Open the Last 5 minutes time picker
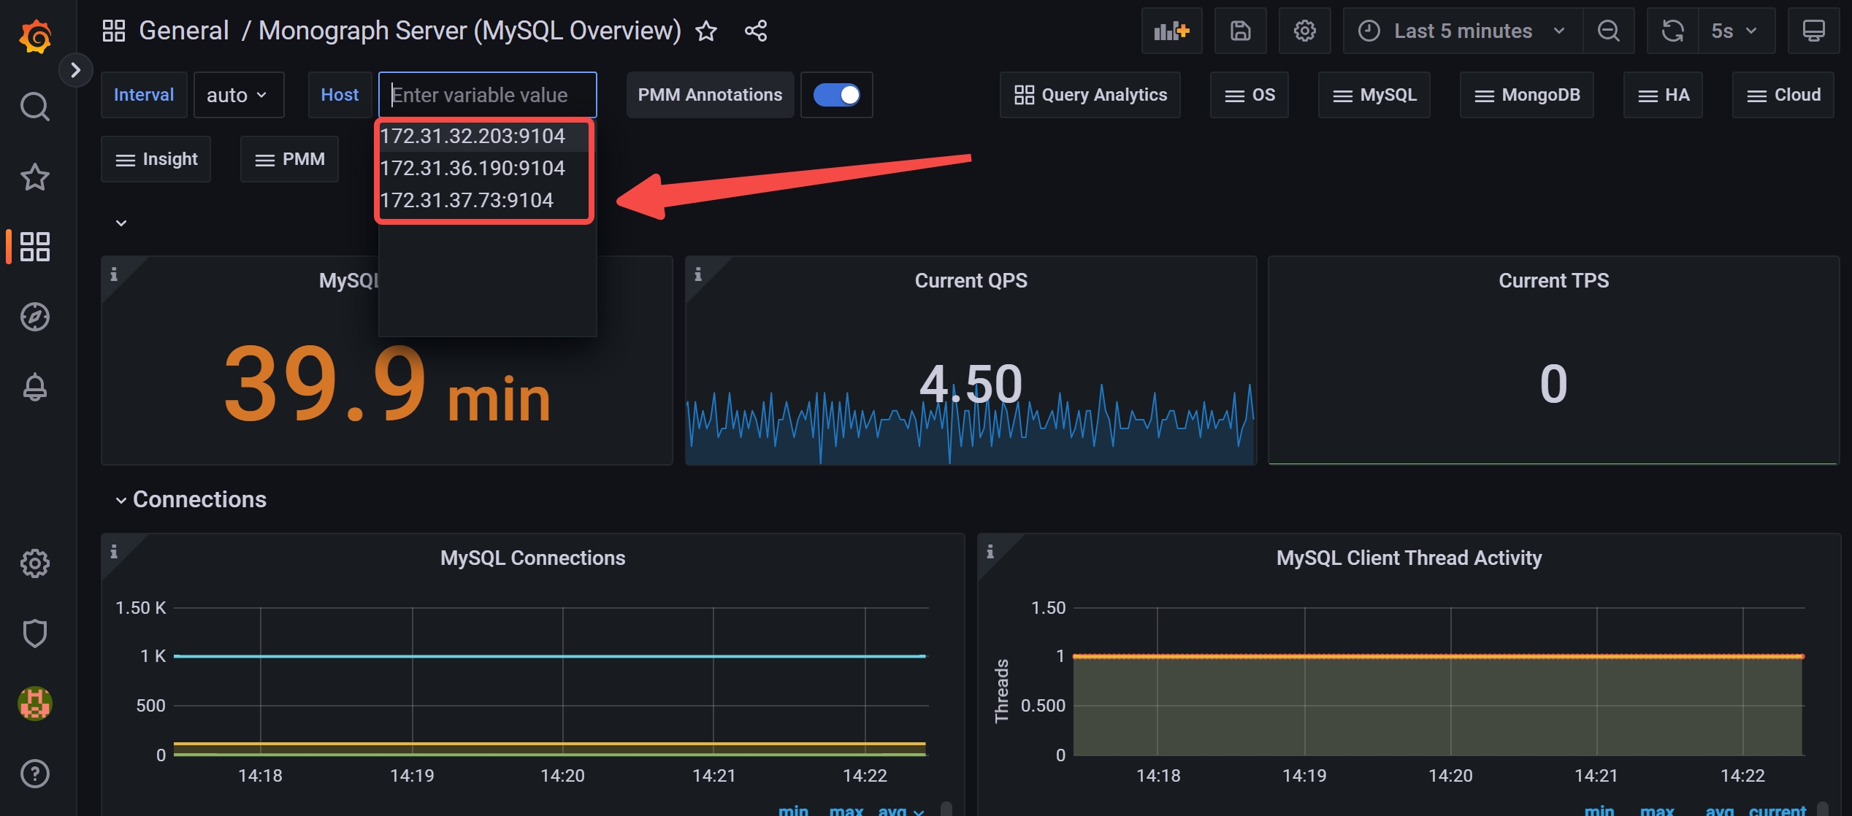This screenshot has width=1852, height=816. (x=1463, y=31)
